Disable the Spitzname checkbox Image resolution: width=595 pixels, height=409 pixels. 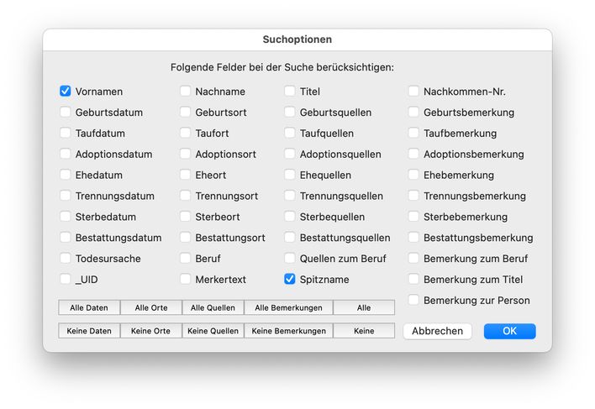tap(290, 280)
